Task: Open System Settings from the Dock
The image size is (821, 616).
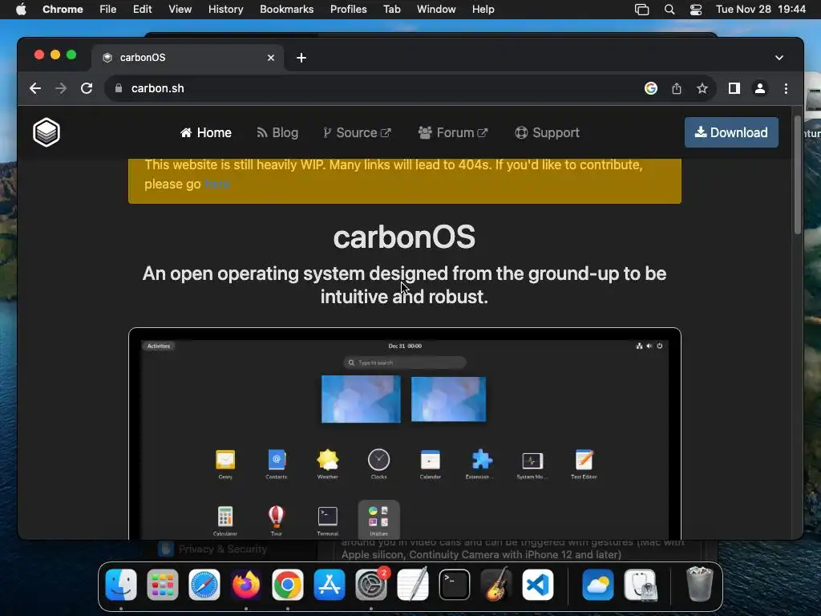Action: click(x=371, y=585)
